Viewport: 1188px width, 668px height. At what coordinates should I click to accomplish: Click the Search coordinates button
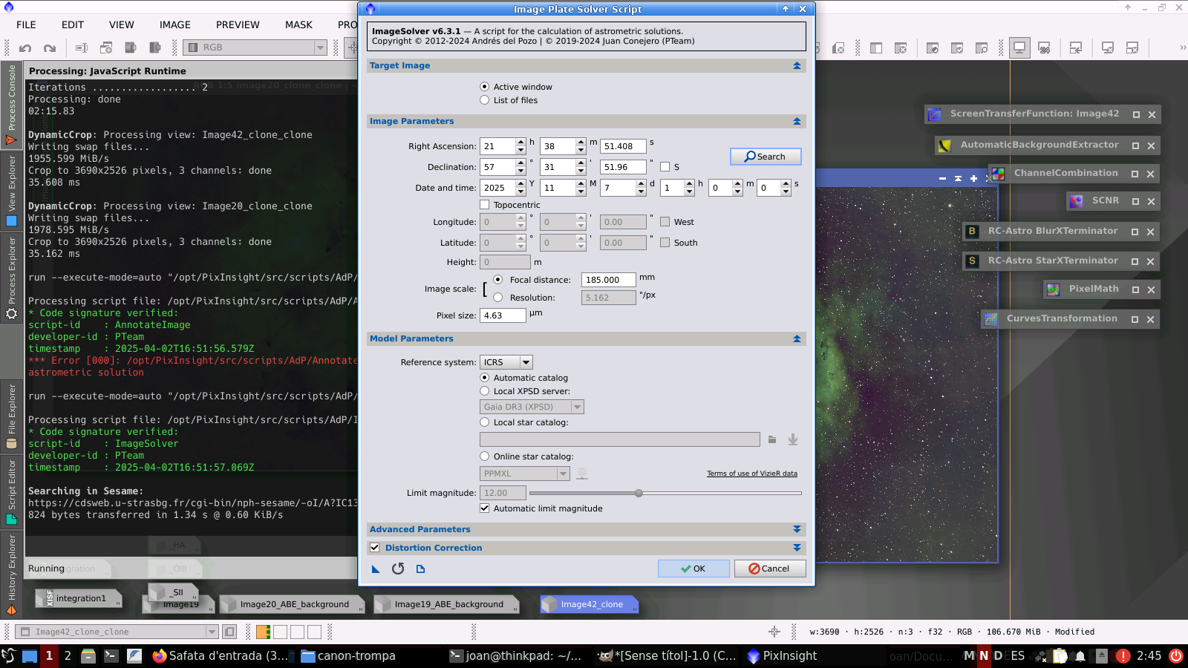[x=766, y=157]
